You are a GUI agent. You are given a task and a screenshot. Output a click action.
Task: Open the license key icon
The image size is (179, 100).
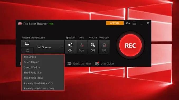point(128,23)
